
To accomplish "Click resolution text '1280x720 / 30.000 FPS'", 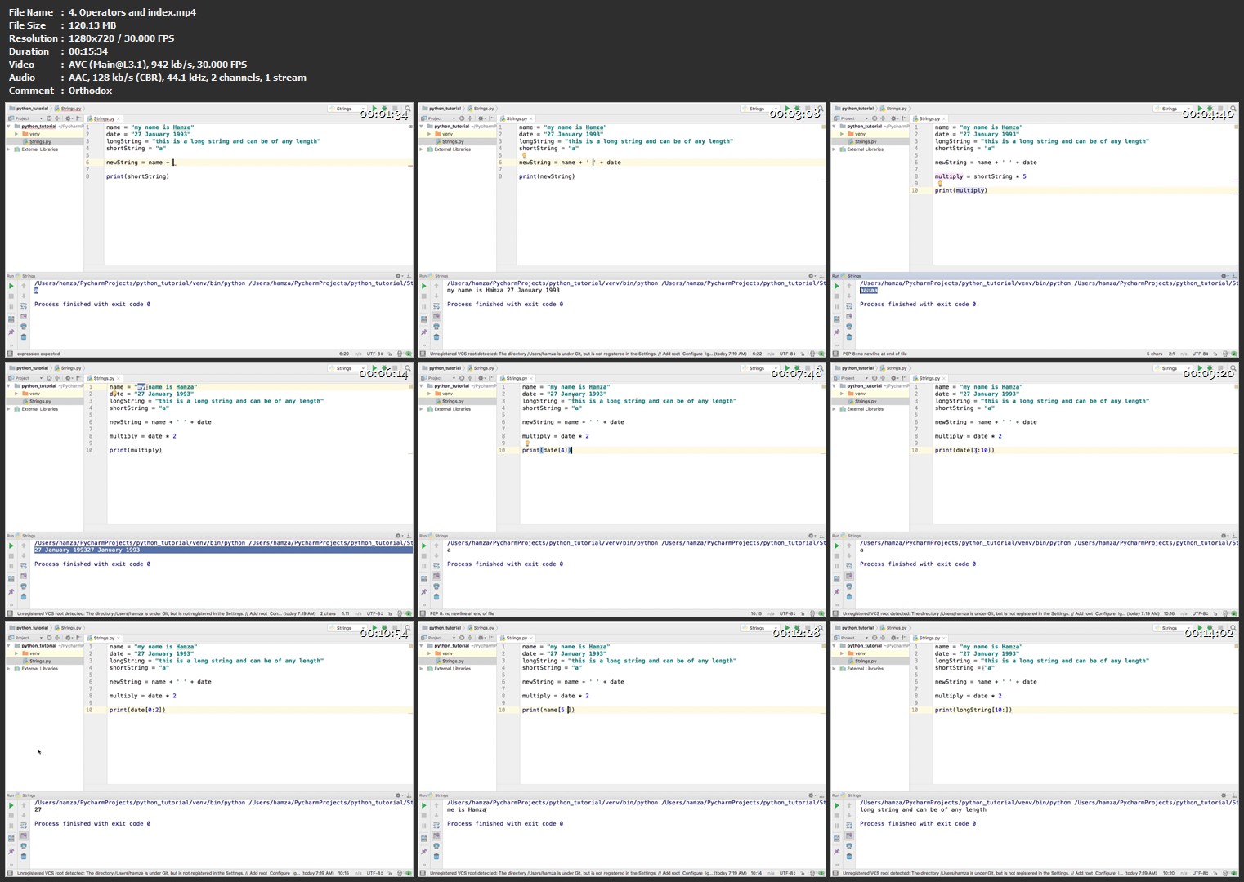I will (121, 38).
